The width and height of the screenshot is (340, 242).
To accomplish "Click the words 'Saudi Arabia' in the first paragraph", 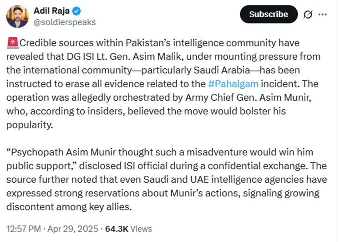I will [x=222, y=70].
